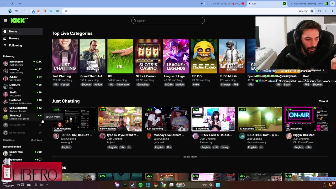Open asmongold's DROPS ON BIG DAY stream
This screenshot has height=189, width=336.
pos(73,119)
